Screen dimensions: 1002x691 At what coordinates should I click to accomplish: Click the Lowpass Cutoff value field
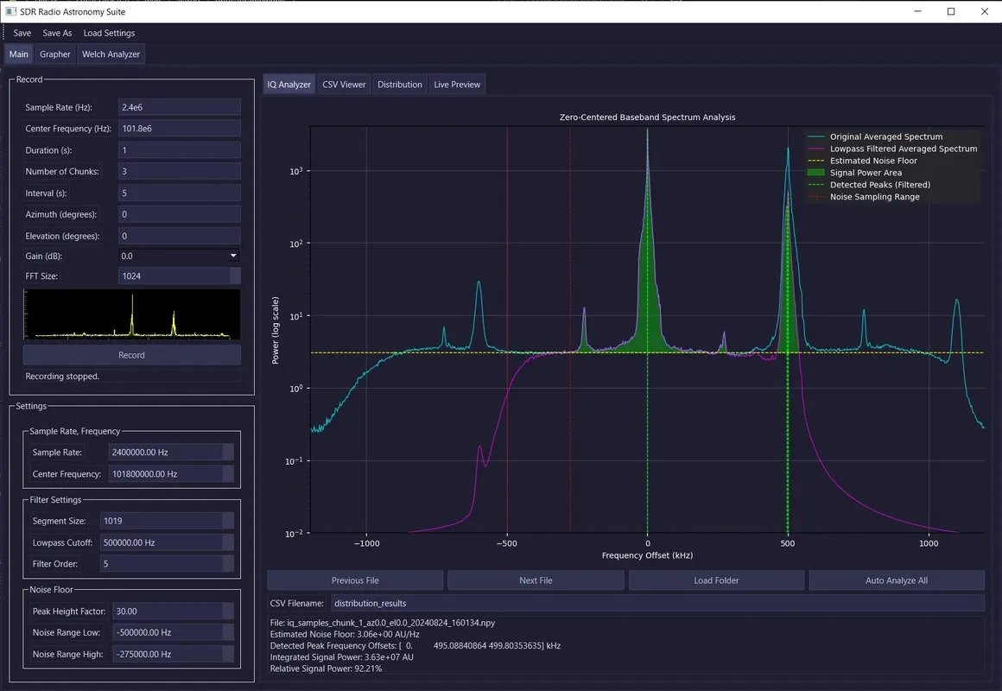(x=161, y=542)
